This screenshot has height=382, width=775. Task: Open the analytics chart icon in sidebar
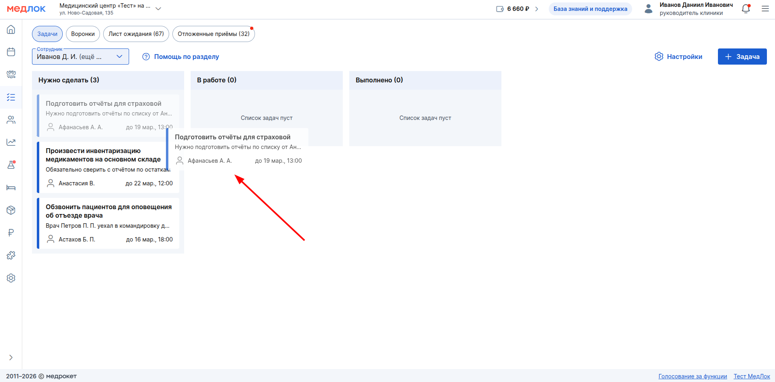[x=11, y=142]
